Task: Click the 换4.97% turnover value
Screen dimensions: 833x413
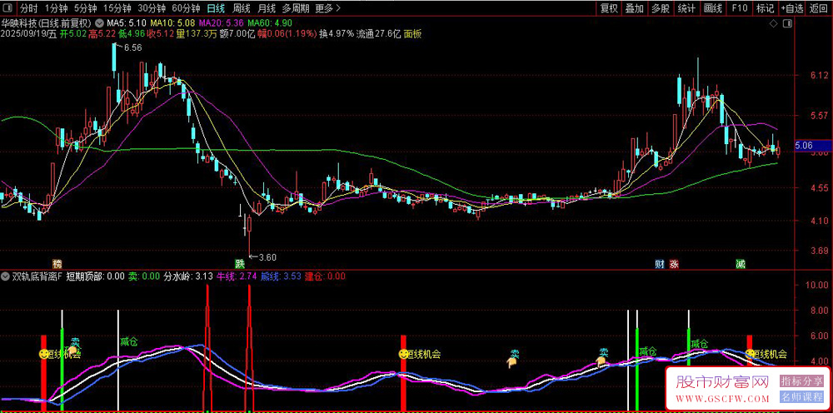Action: pos(337,34)
